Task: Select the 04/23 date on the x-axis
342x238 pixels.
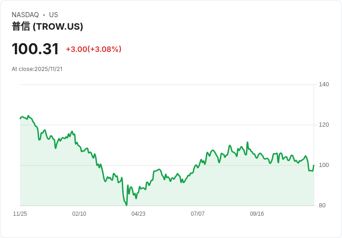Action: tap(138, 214)
